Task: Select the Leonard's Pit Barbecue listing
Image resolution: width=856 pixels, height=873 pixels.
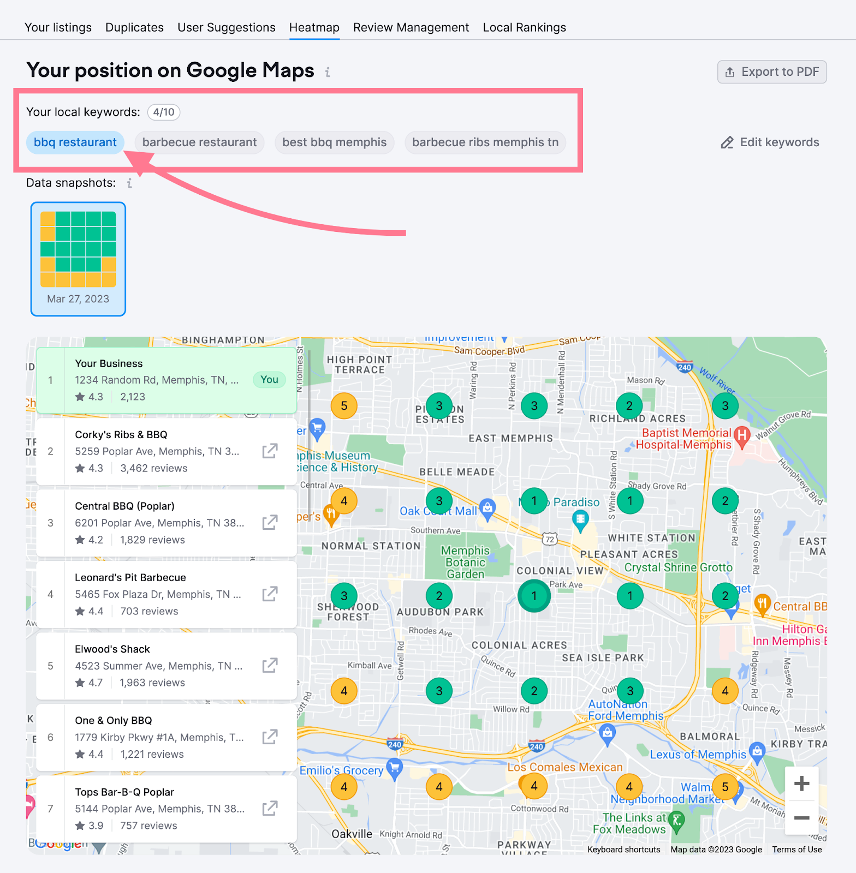Action: click(x=167, y=595)
